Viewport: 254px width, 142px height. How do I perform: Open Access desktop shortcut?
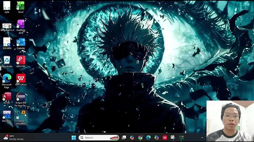(x=7, y=98)
